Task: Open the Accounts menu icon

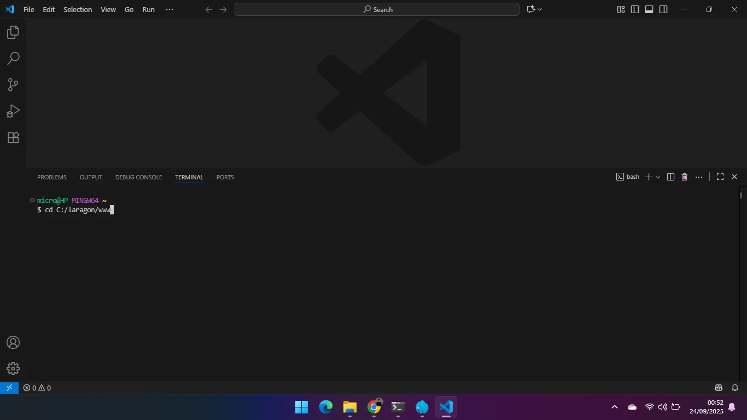Action: click(13, 342)
